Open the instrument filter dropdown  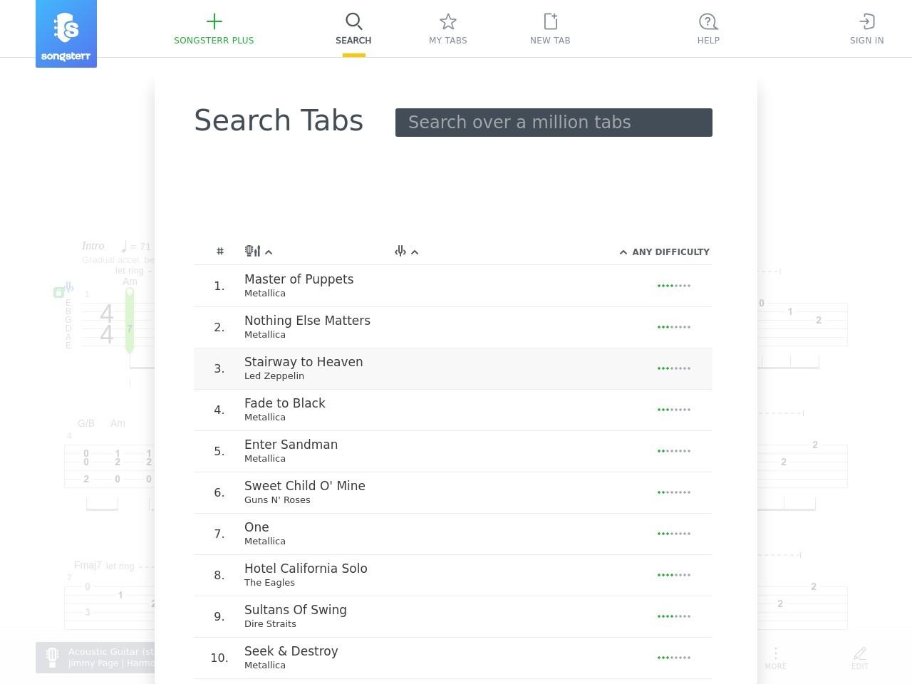coord(259,252)
